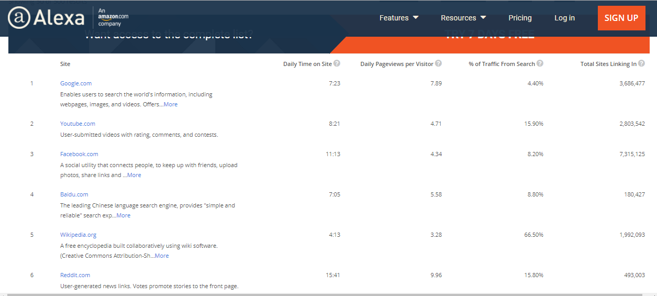The height and width of the screenshot is (296, 657).
Task: Click the Daily Time on Site header text
Action: tap(307, 64)
